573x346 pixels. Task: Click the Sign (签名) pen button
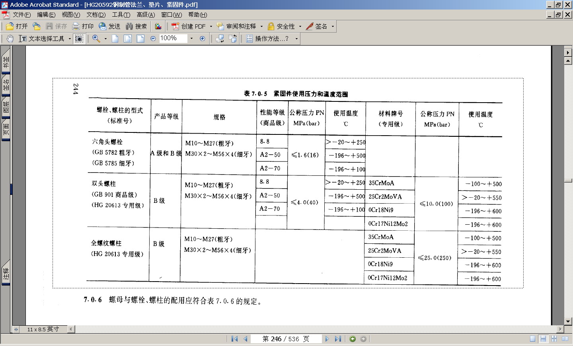tap(316, 26)
